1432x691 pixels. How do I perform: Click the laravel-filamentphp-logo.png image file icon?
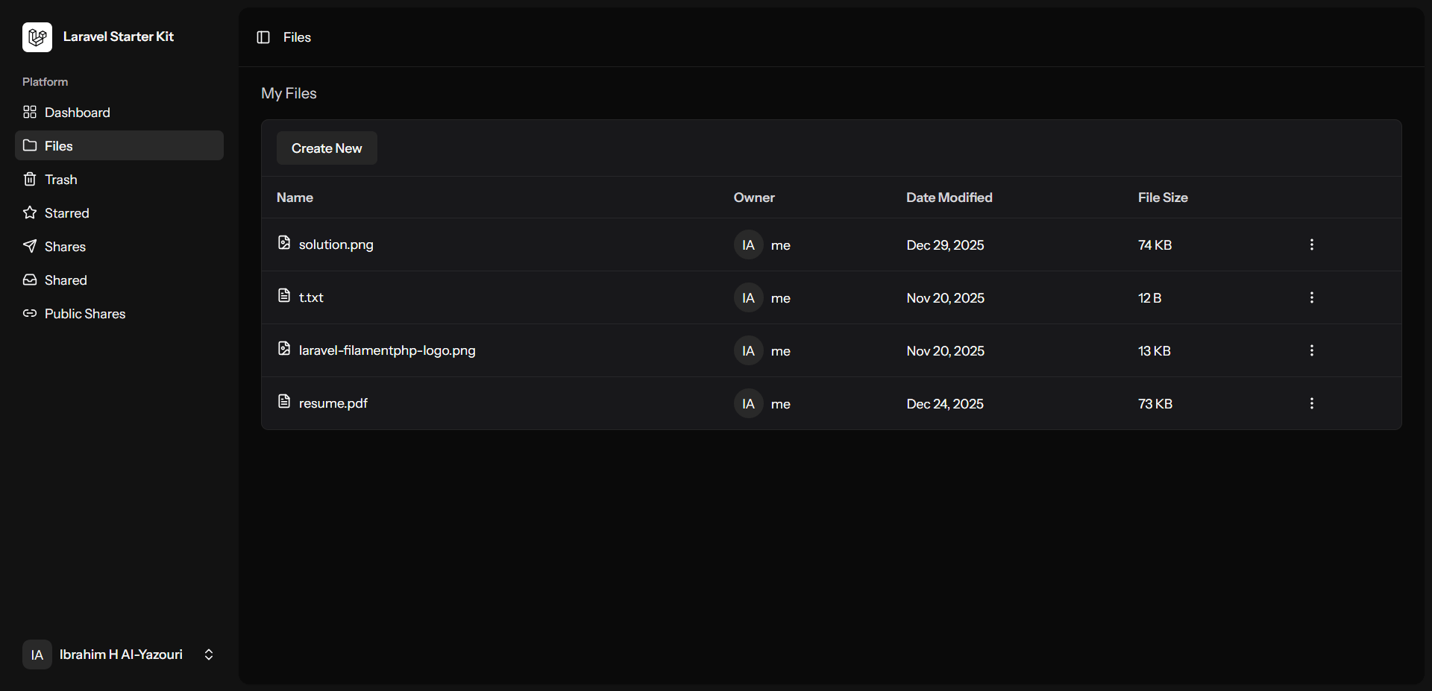point(284,348)
